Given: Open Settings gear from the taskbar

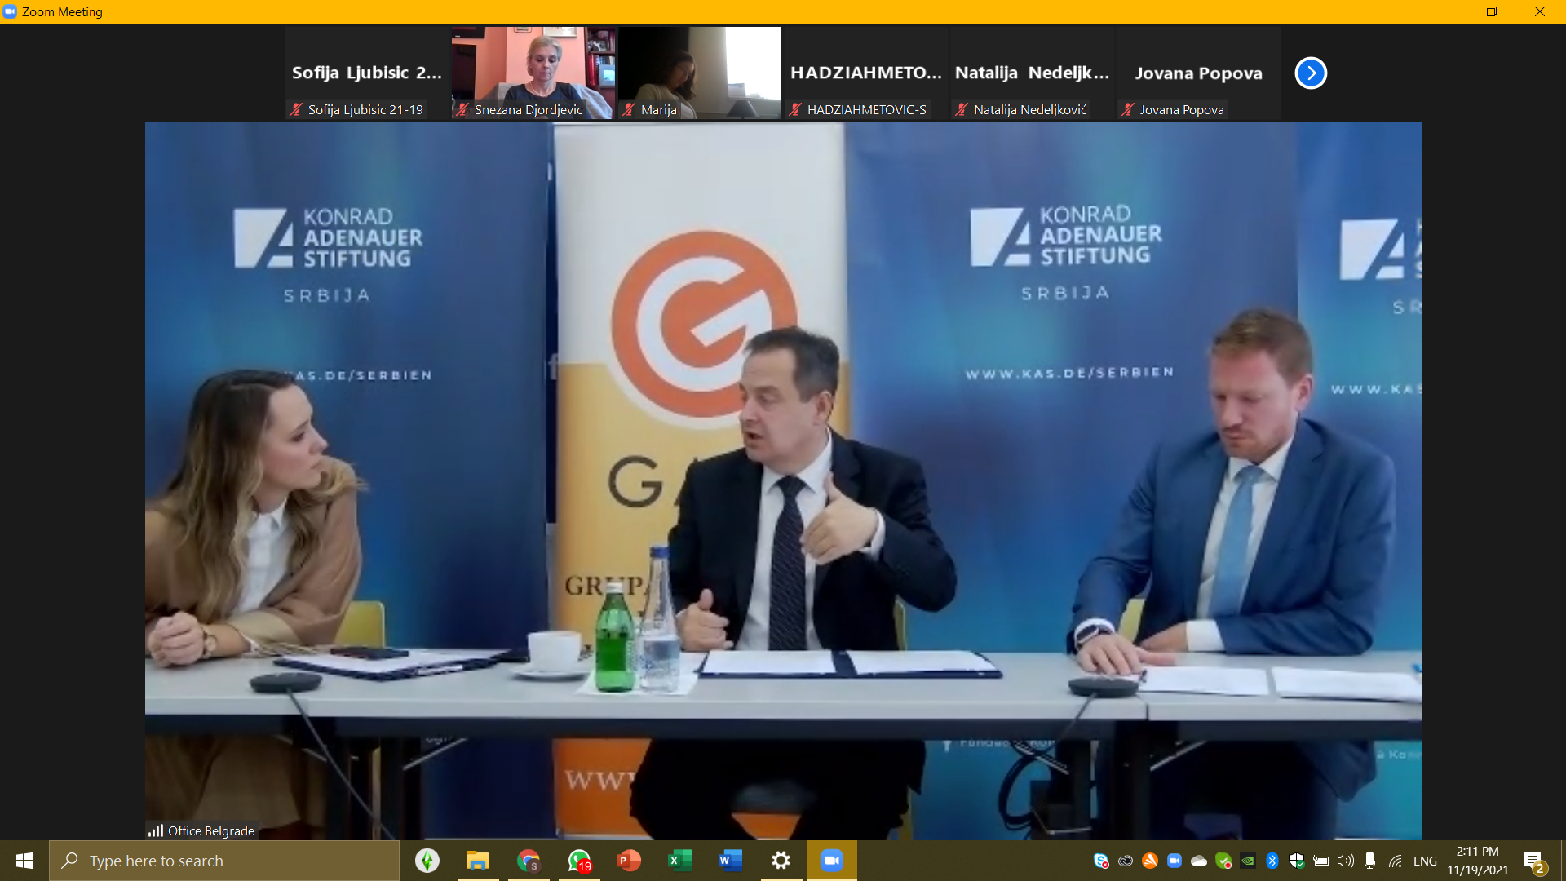Looking at the screenshot, I should (x=781, y=861).
